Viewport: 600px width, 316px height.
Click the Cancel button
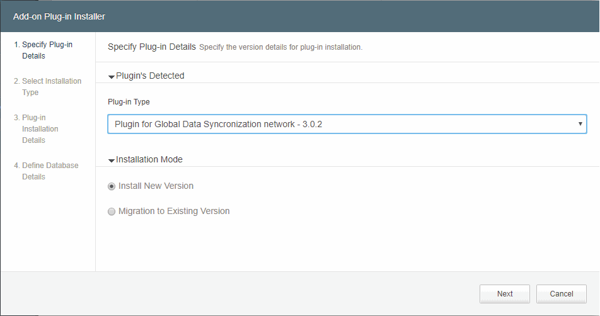[562, 294]
